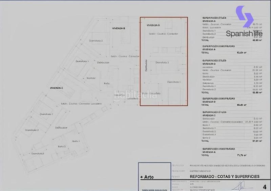Click Dormitorio 1 inside the red-outlined unit

point(174,82)
